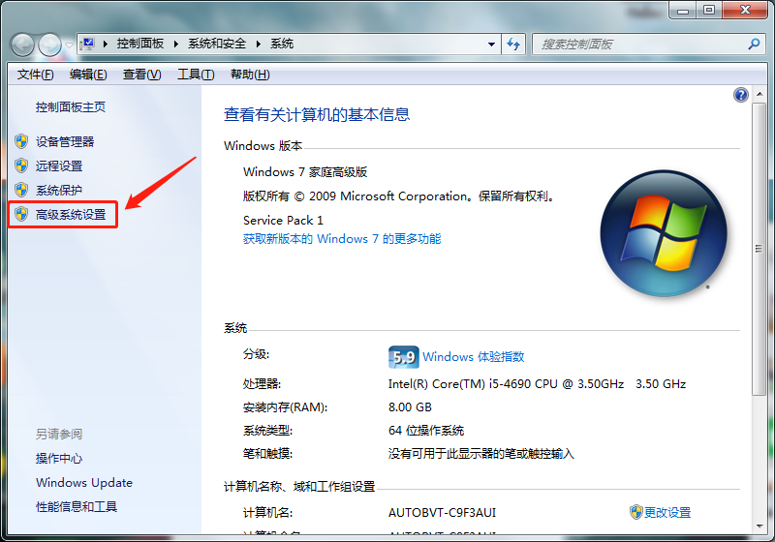Click the 8.00 GB memory value
Screen dimensions: 775x542
(410, 407)
